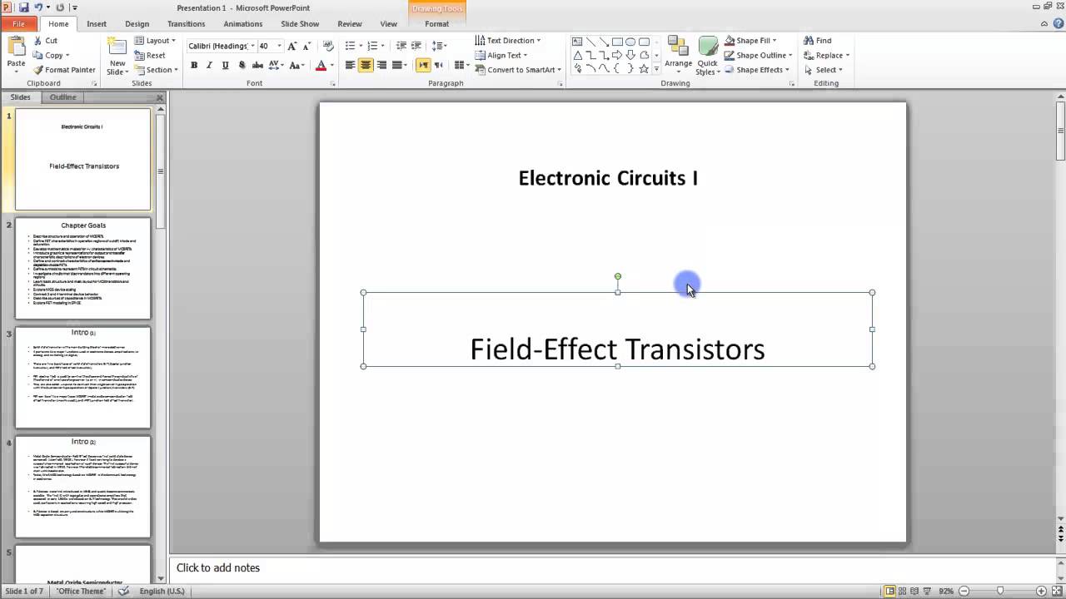This screenshot has width=1066, height=599.
Task: Toggle Text Shadow
Action: [x=242, y=66]
